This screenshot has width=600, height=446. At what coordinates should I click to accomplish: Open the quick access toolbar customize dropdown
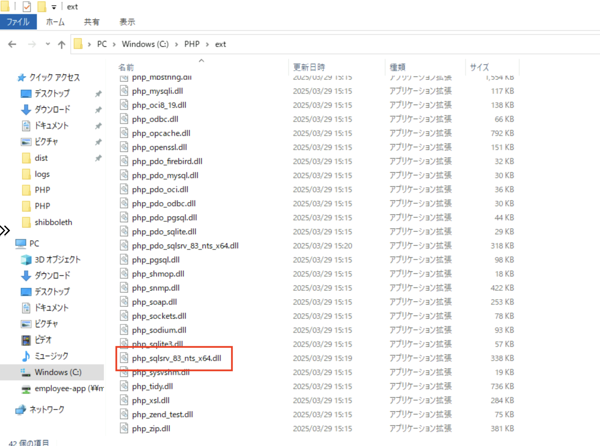pos(54,7)
